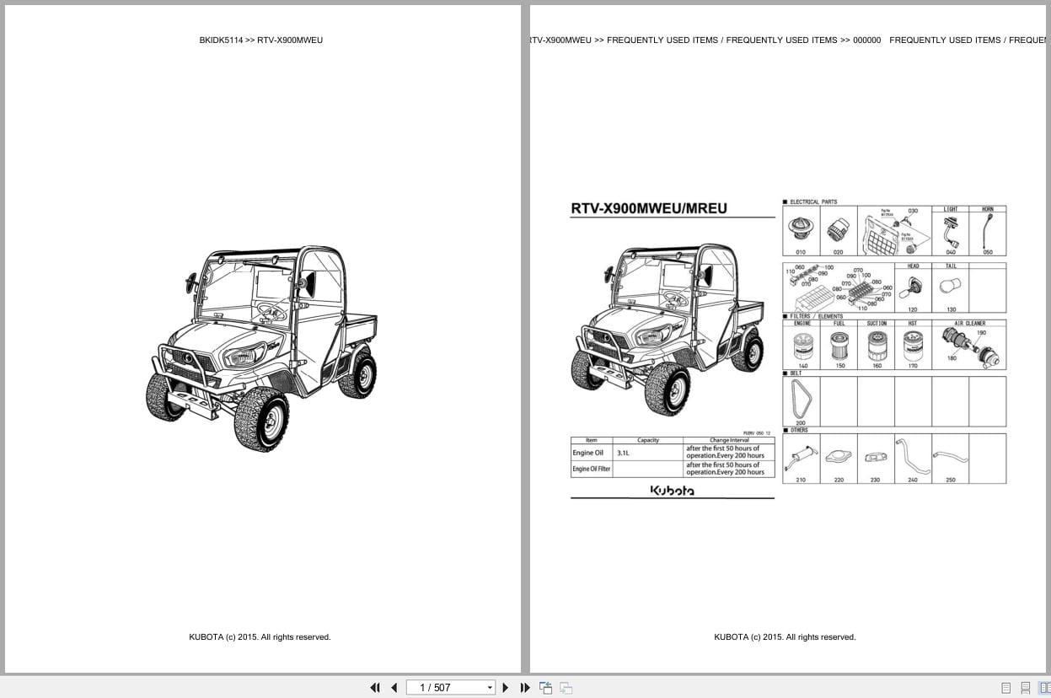Select LIGHT part 040
Screen dimensions: 1051x698
pyautogui.click(x=951, y=231)
